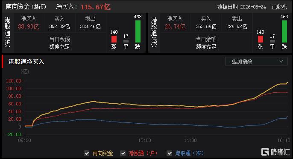
Task: Click the 已收盘 market status label
Action: tap(279, 7)
